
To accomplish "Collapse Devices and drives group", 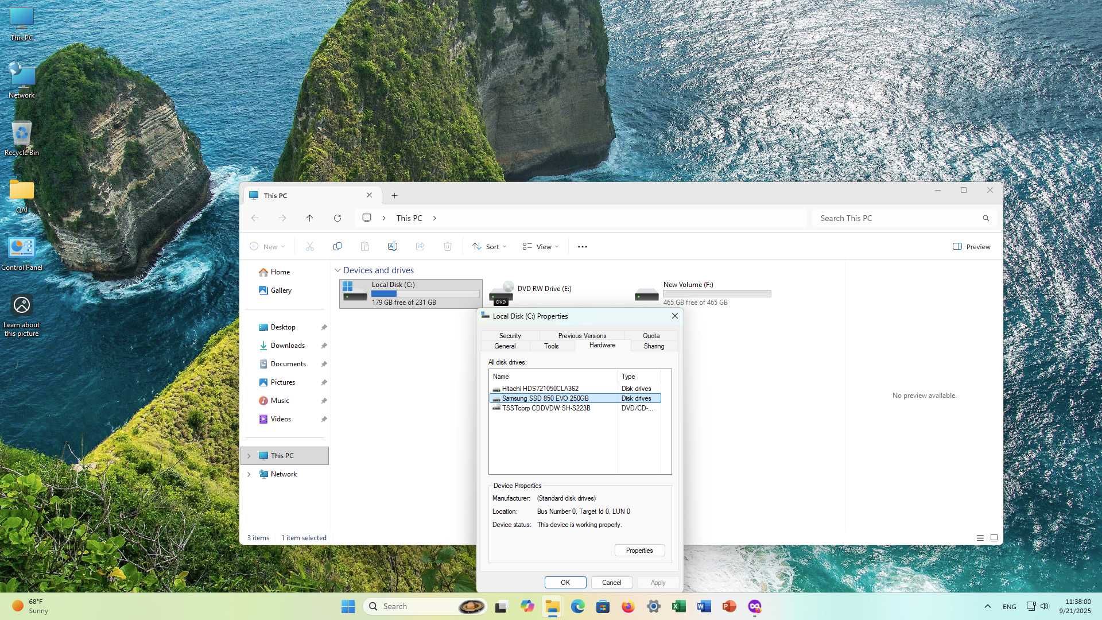I will point(337,270).
